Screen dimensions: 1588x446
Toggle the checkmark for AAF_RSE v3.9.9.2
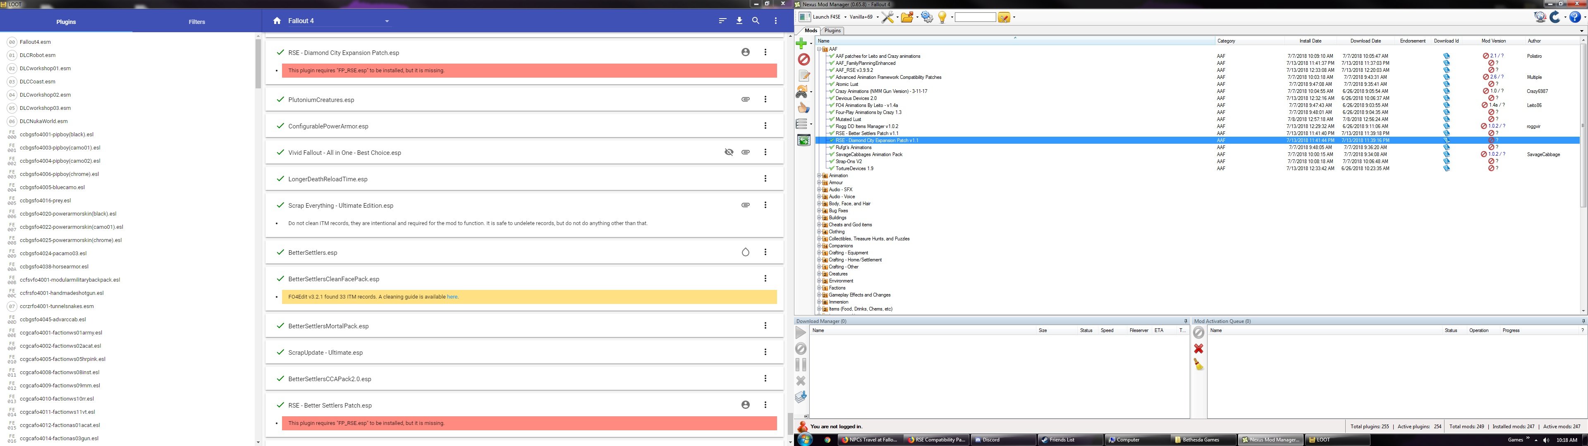(832, 70)
